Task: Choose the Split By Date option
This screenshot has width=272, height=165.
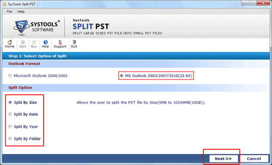Action: [x=23, y=114]
